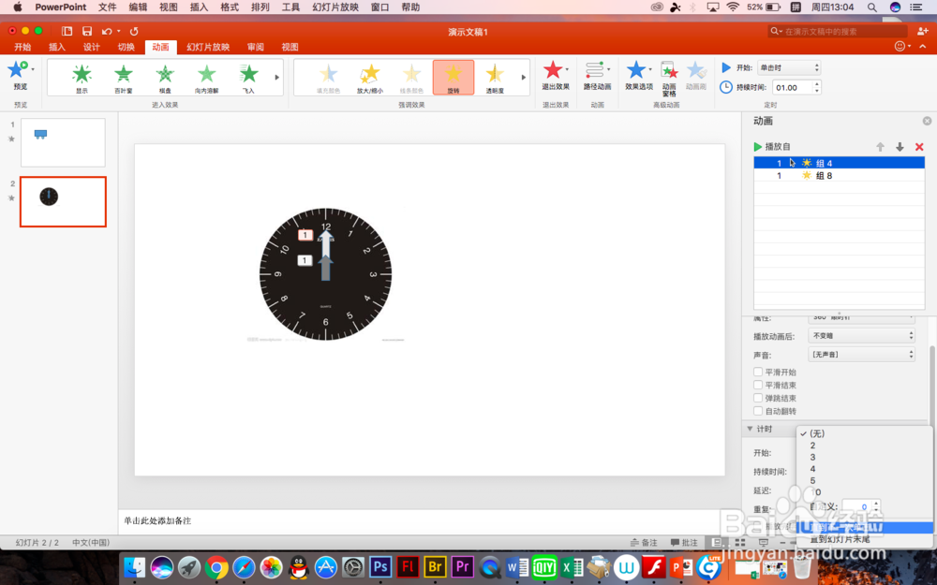Switch to the 设计 ribbon tab
This screenshot has height=585, width=937.
tap(92, 47)
